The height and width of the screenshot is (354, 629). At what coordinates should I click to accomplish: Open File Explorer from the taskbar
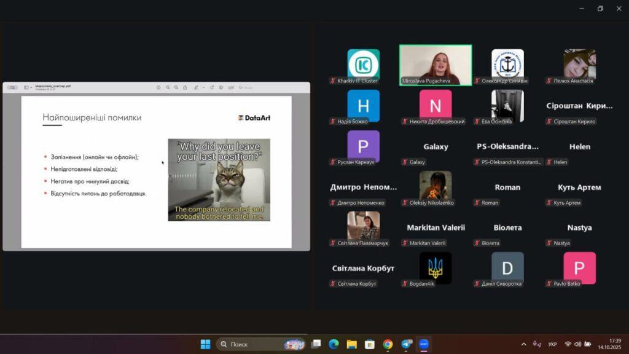tap(351, 344)
